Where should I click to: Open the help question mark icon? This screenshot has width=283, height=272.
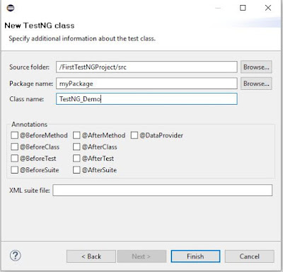click(x=16, y=256)
